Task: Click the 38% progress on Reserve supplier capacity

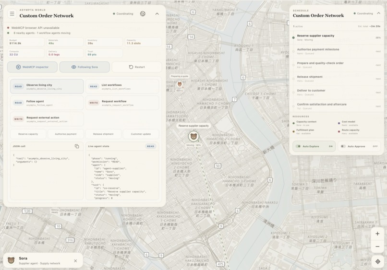Action: (378, 38)
